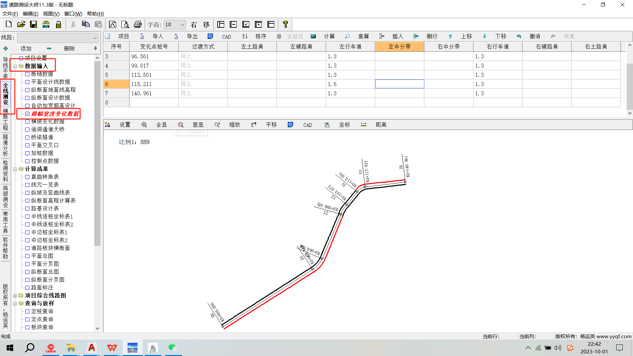Click the Print printer icon
This screenshot has width=633, height=356.
(137, 24)
